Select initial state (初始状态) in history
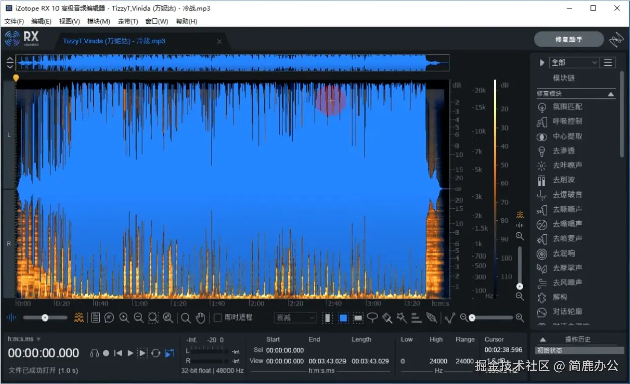 (580, 350)
